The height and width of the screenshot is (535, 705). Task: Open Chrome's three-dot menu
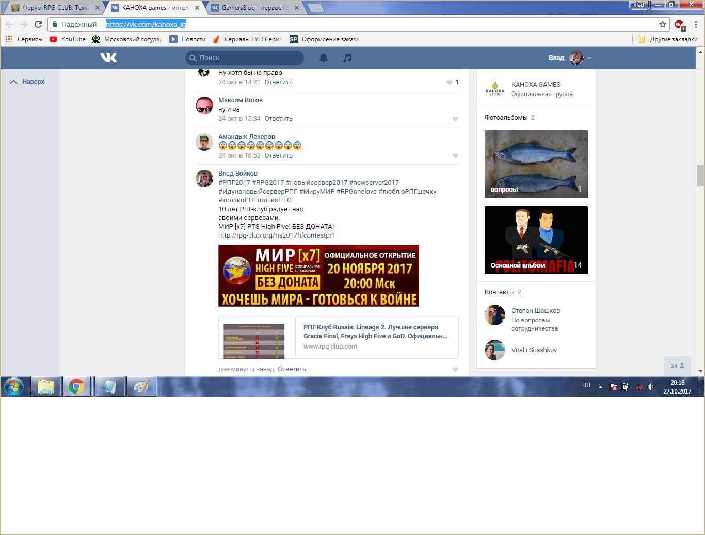tap(696, 24)
